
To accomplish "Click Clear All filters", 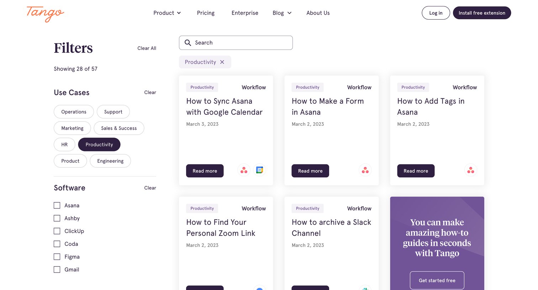I will [x=147, y=48].
